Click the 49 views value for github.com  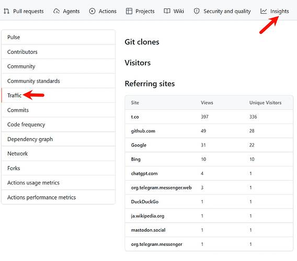(x=203, y=131)
